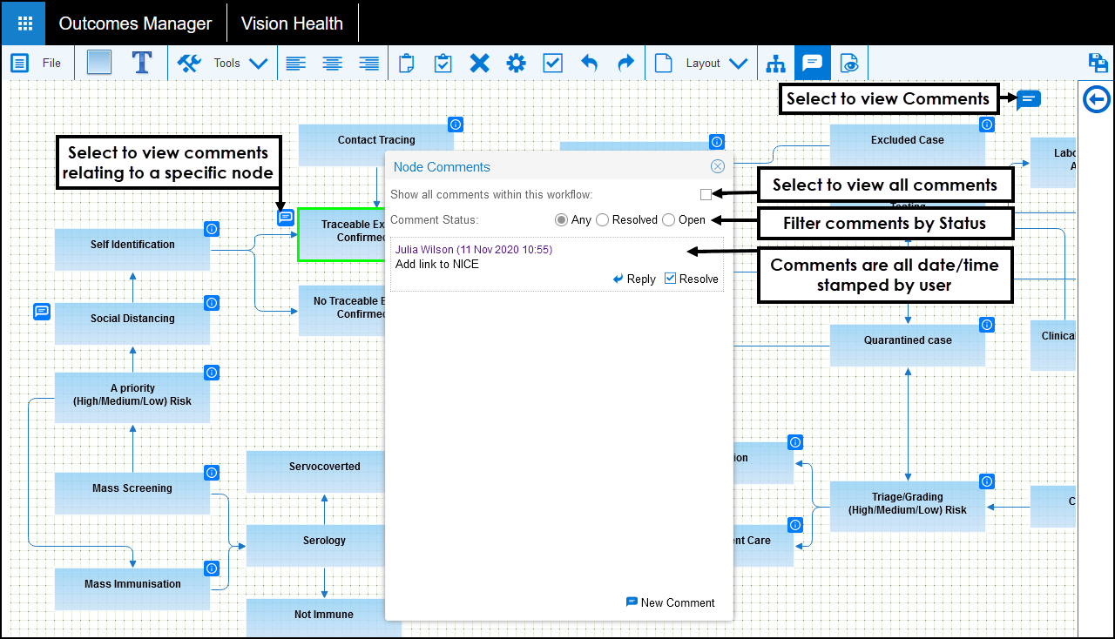Open the hierarchy diagram tool
Viewport: 1115px width, 639px height.
(775, 63)
